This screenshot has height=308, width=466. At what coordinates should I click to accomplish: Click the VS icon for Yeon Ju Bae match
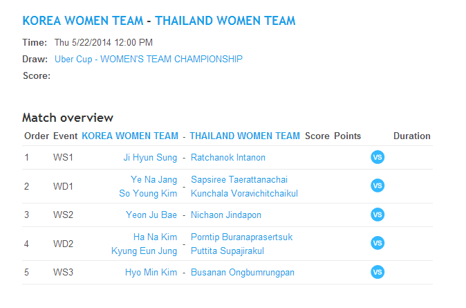tap(378, 215)
